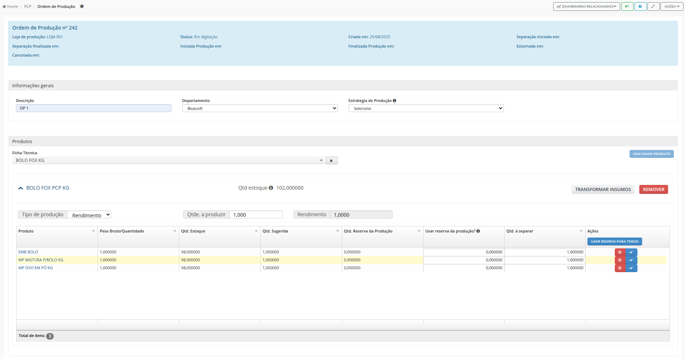Click the info icon beside Estratégia de Produção
This screenshot has width=685, height=359.
pyautogui.click(x=394, y=101)
